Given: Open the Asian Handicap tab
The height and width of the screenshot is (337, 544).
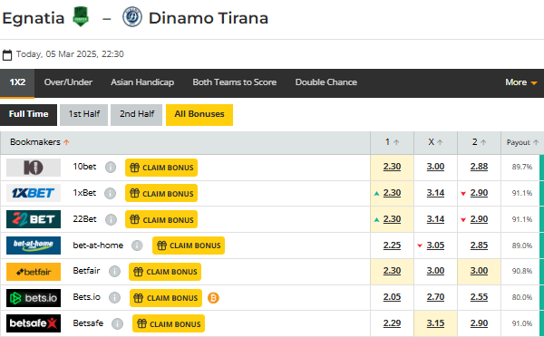Looking at the screenshot, I should click(142, 82).
